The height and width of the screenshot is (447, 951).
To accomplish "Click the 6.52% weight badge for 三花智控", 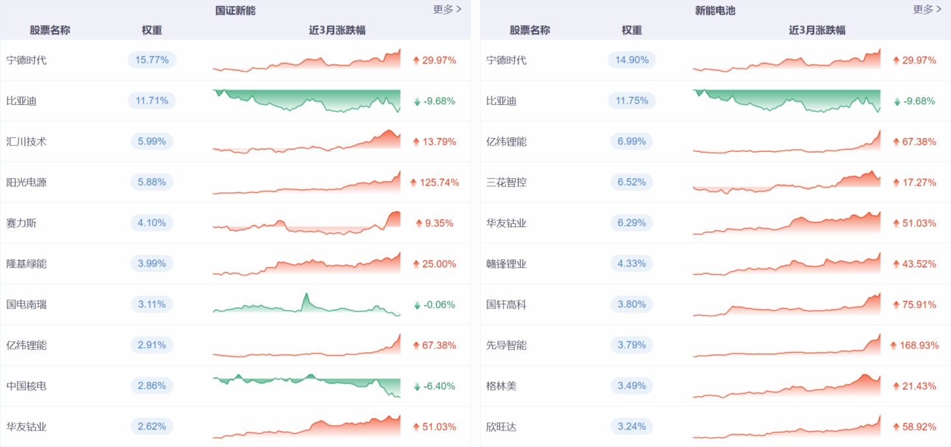I will coord(631,182).
